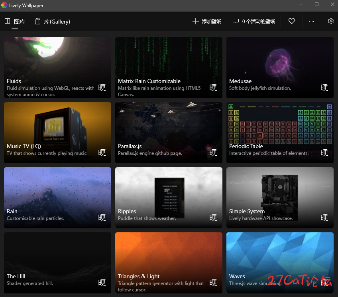Screen dimensions: 338x297
Task: Open options for the Parallax.js wallpaper
Action: click(x=213, y=152)
